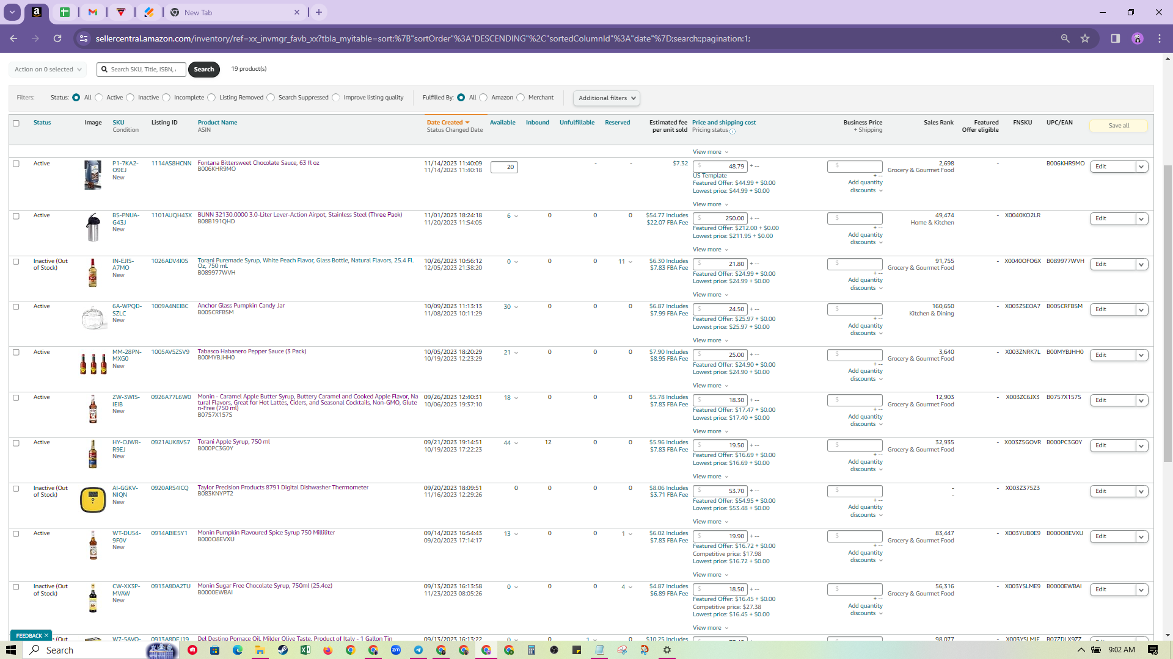This screenshot has width=1173, height=659.
Task: Open the Chrome tab search dropdown
Action: tap(12, 12)
